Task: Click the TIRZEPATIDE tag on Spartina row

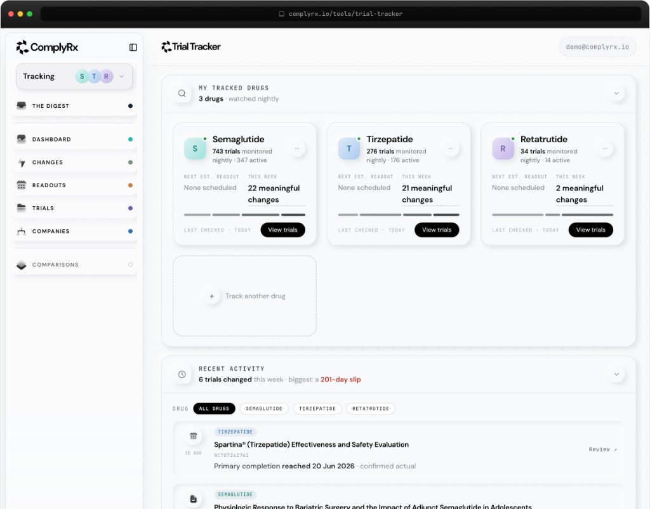Action: (x=235, y=432)
